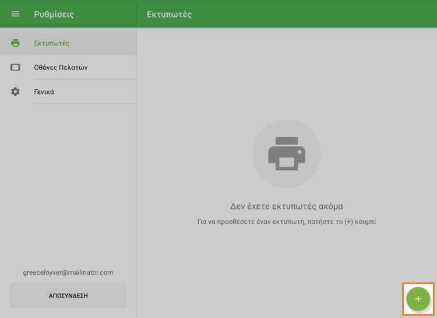The image size is (437, 318).
Task: Select the Εκτυπωτές sidebar item
Action: (x=52, y=43)
